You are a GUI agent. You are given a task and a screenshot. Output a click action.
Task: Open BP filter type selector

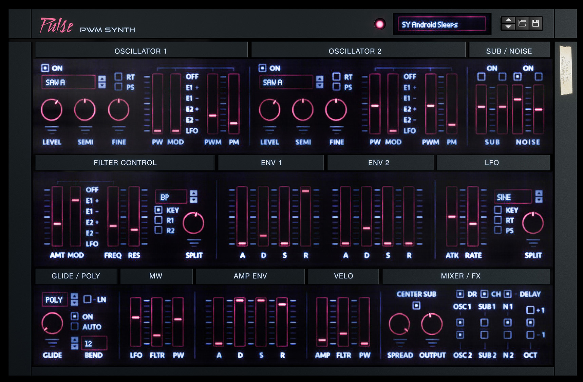[171, 197]
